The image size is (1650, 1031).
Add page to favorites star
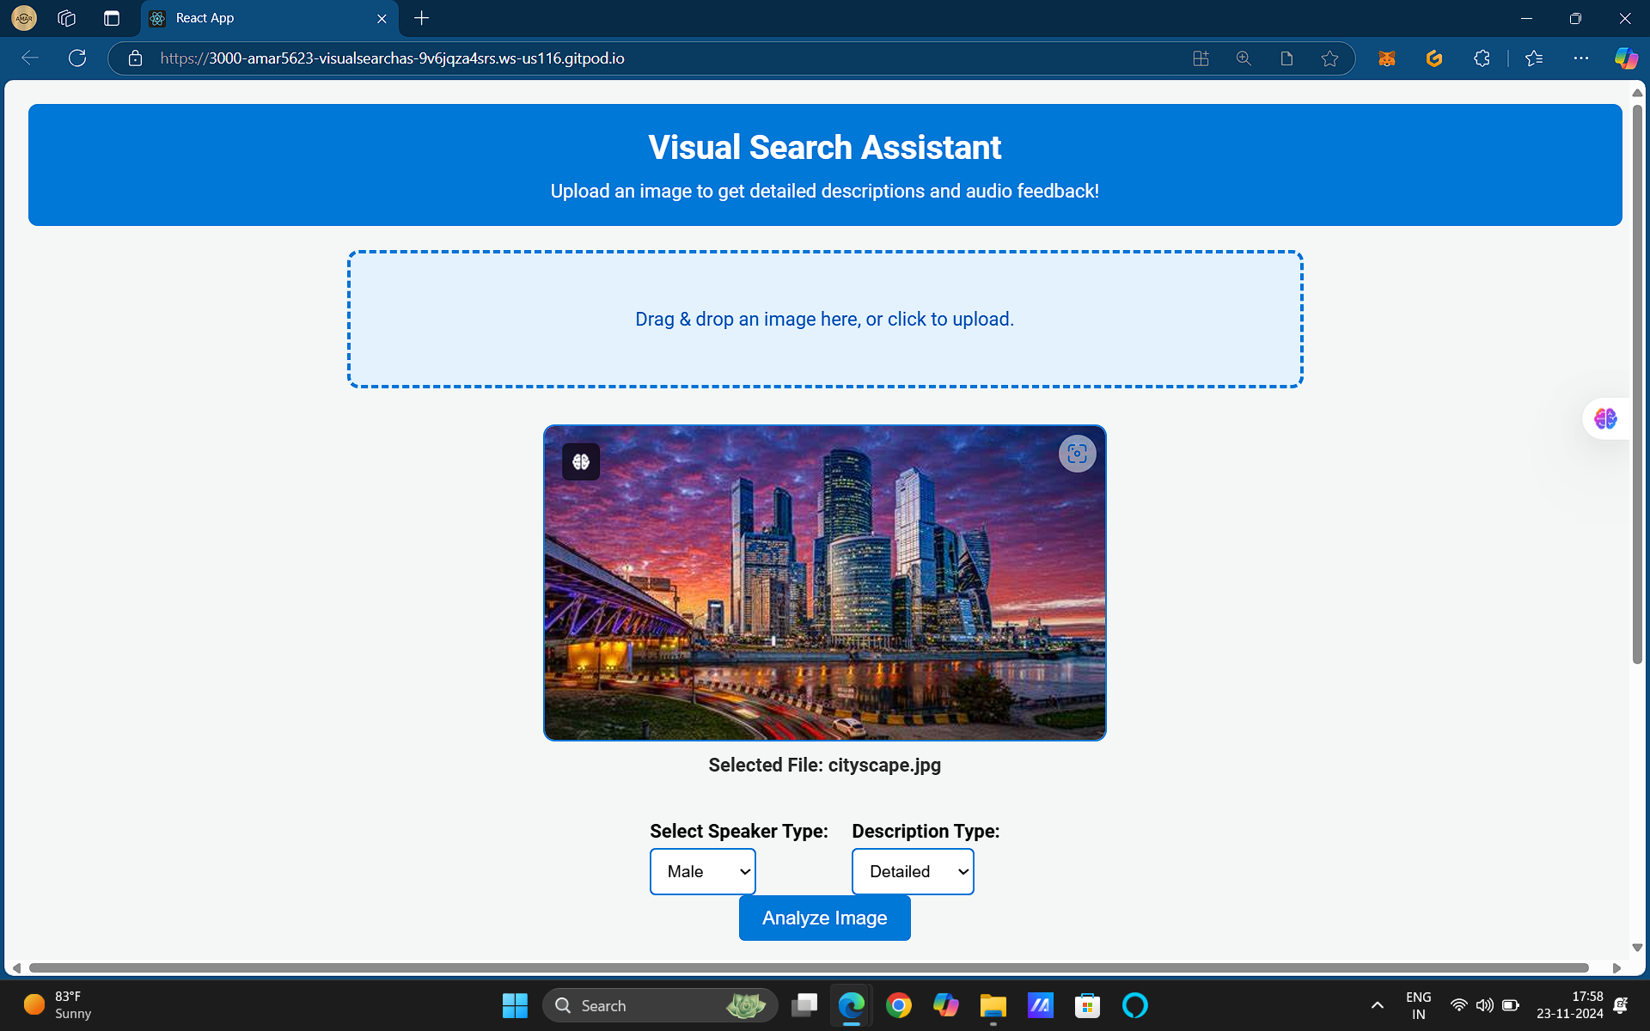coord(1329,58)
